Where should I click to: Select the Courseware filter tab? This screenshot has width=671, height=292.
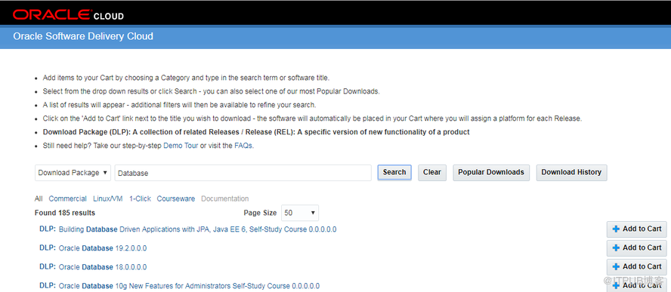pyautogui.click(x=176, y=198)
